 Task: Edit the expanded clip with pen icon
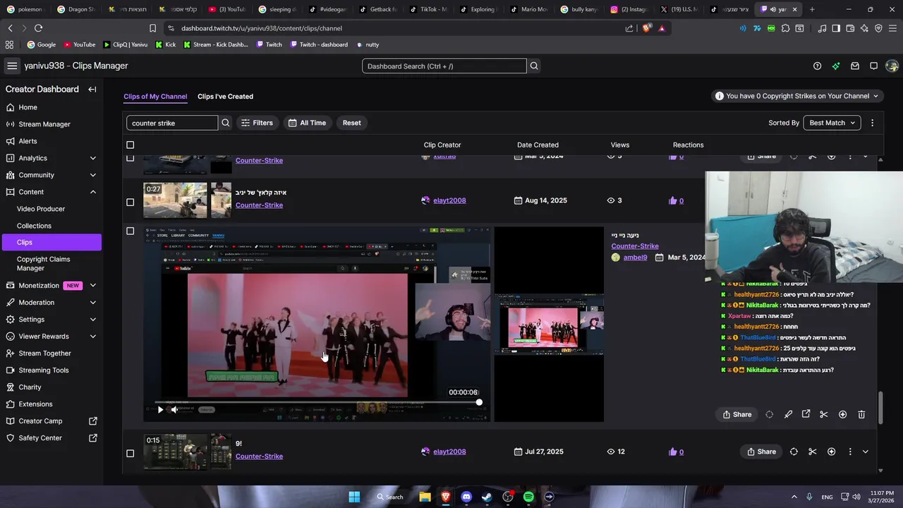[x=788, y=414]
